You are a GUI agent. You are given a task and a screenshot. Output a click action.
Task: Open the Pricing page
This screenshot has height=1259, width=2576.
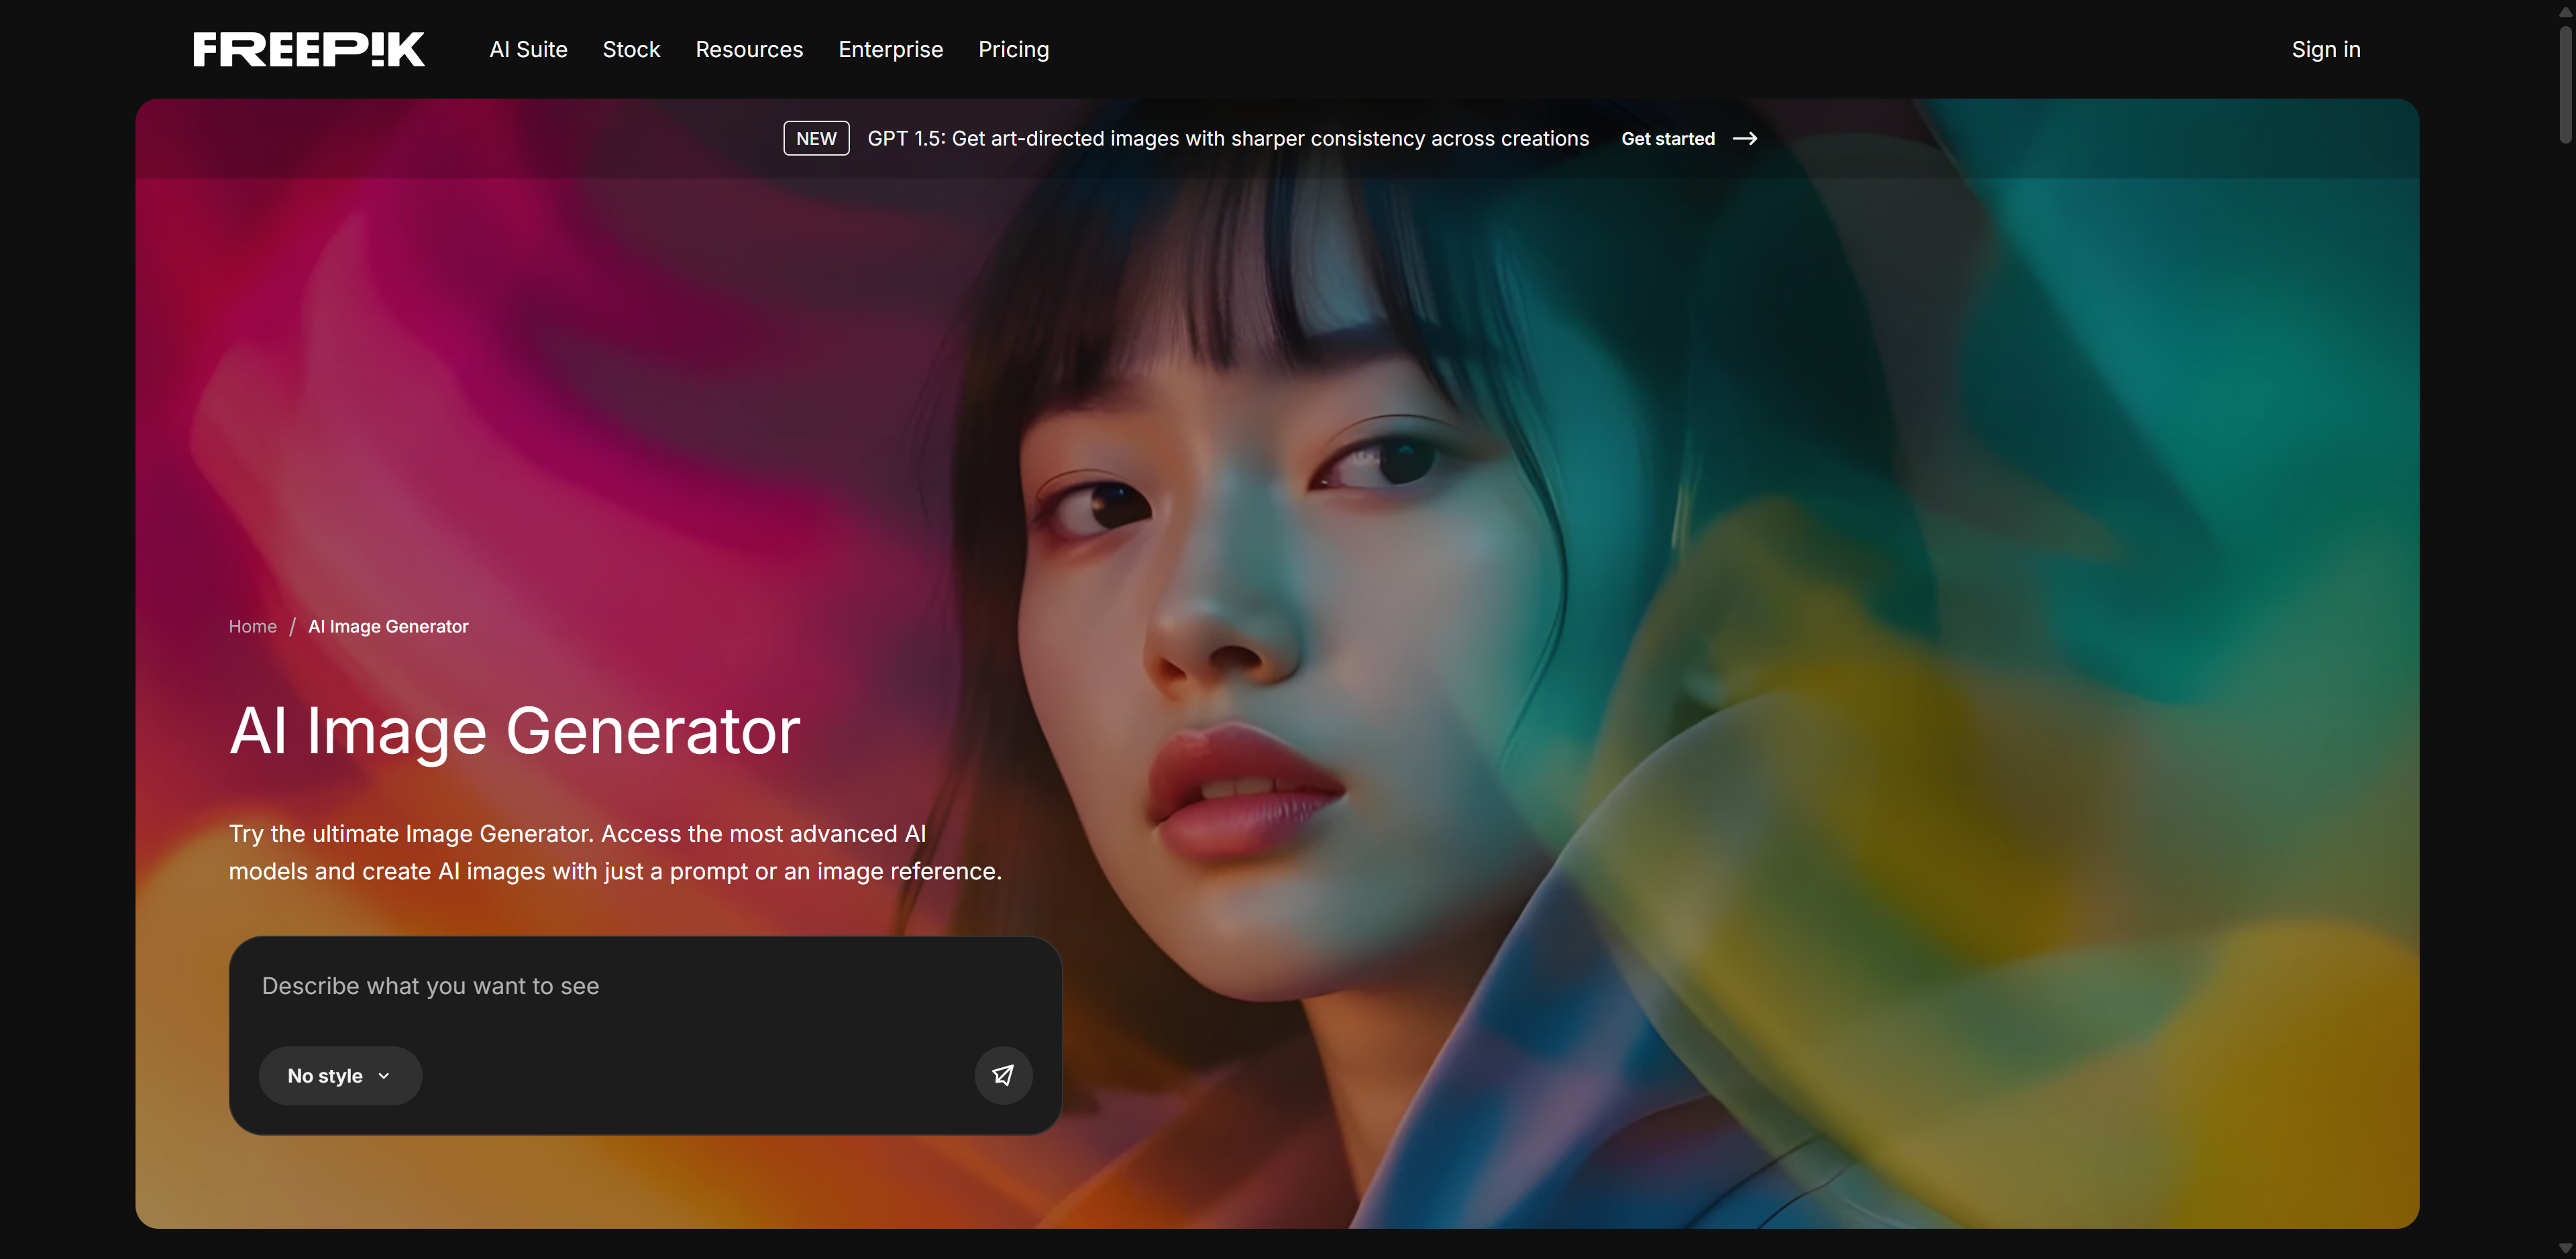tap(1013, 49)
